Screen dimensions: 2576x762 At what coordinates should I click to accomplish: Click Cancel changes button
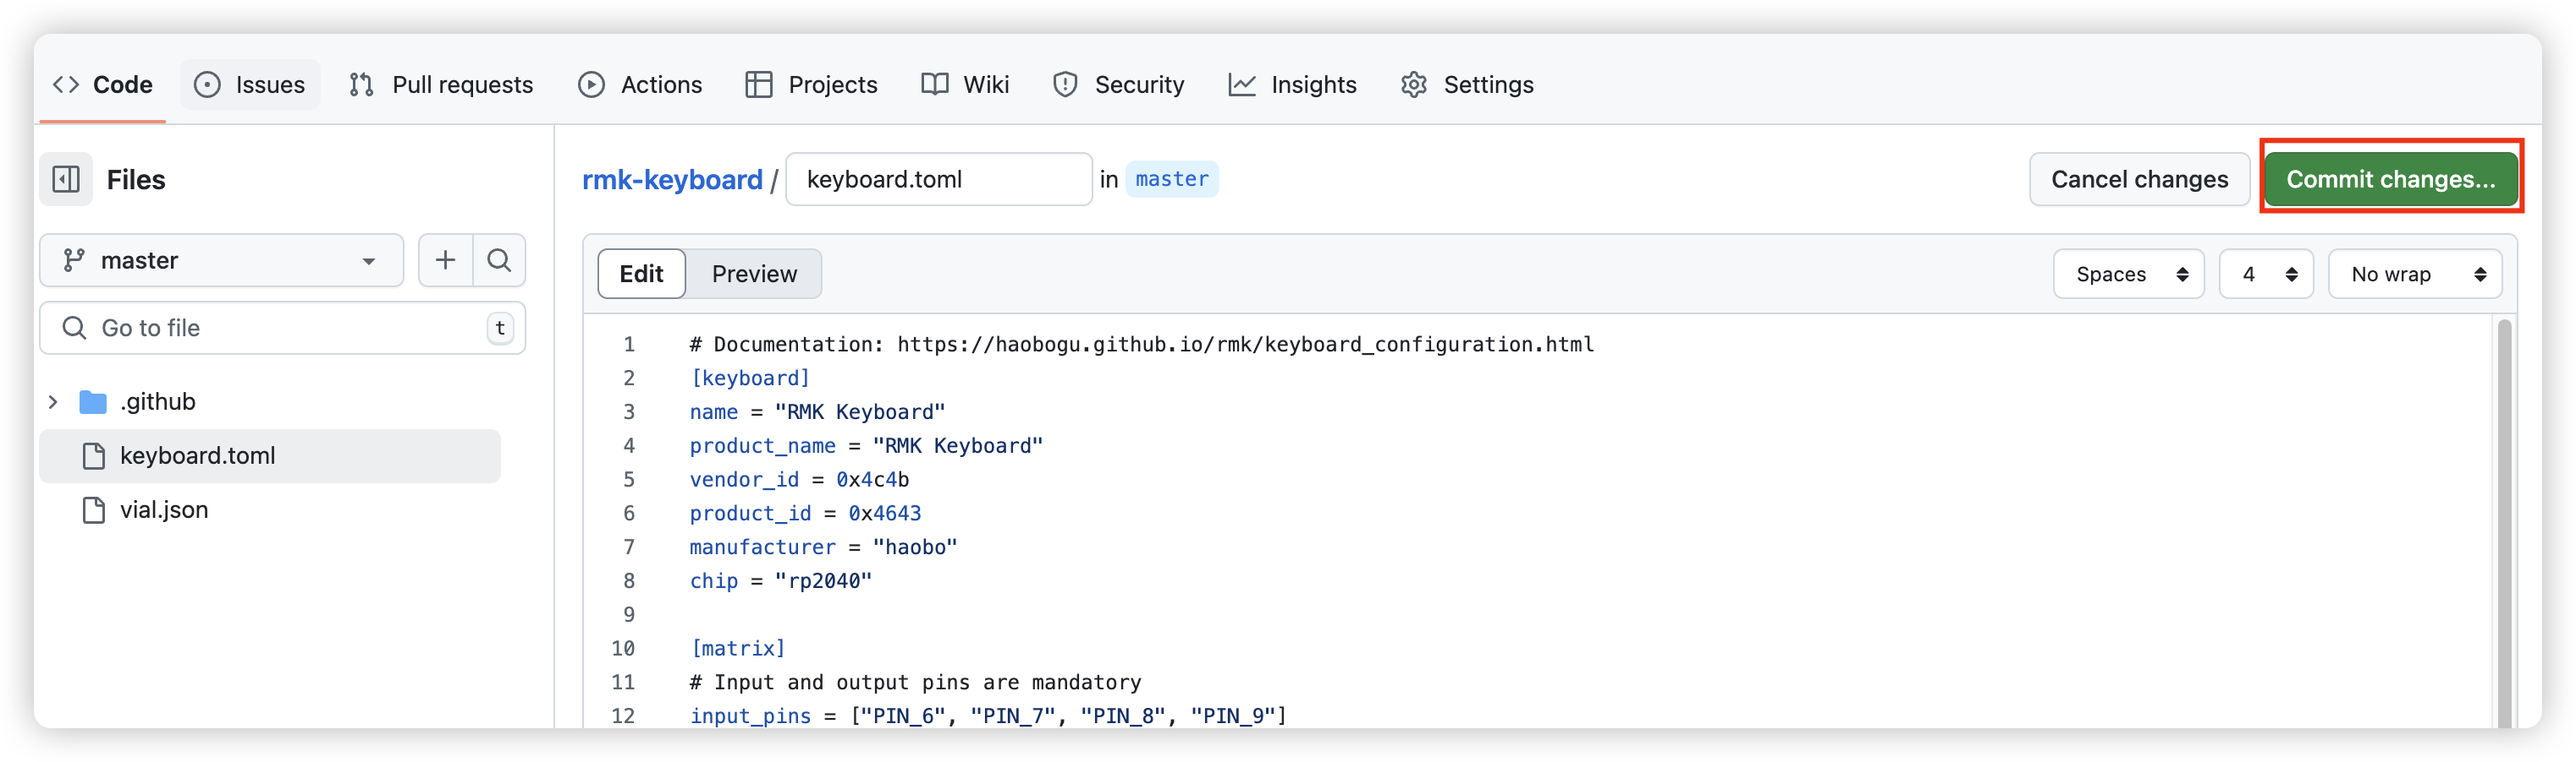coord(2139,180)
